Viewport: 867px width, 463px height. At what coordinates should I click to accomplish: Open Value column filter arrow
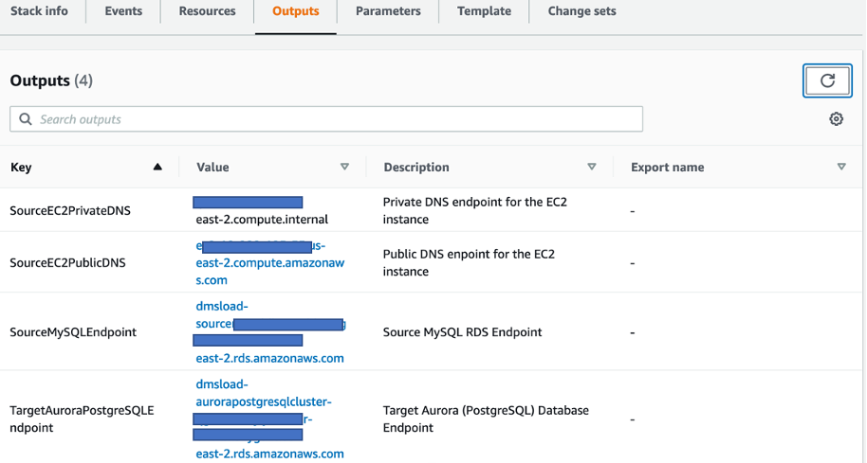(x=344, y=168)
